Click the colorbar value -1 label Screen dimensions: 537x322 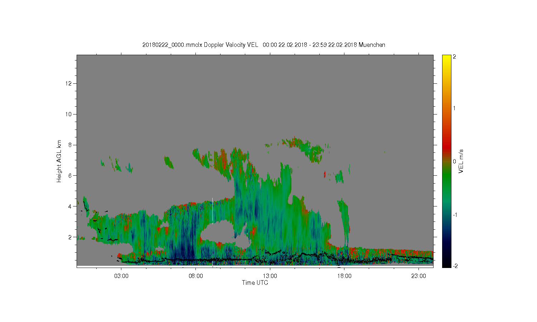pyautogui.click(x=454, y=215)
